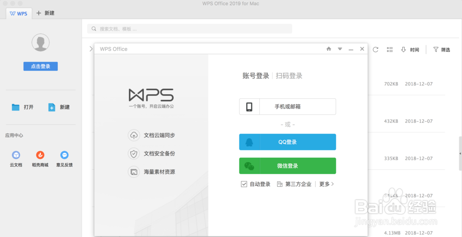Open 云文档 cloud documents app
Image resolution: width=462 pixels, height=237 pixels.
coord(16,159)
